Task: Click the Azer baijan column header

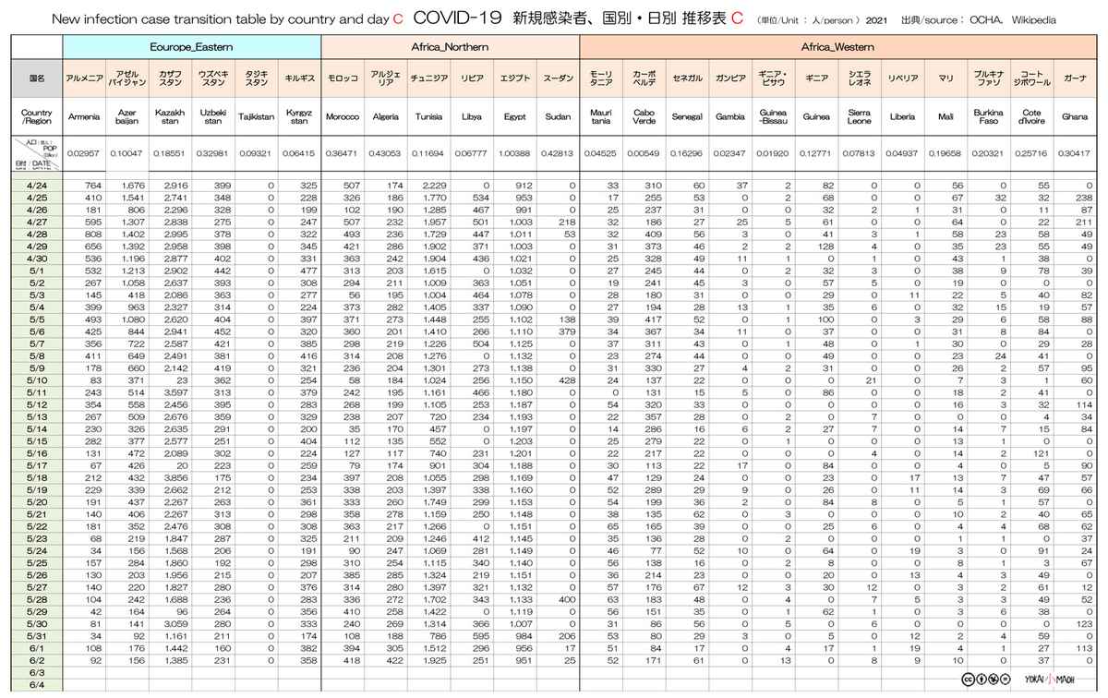Action: point(127,117)
